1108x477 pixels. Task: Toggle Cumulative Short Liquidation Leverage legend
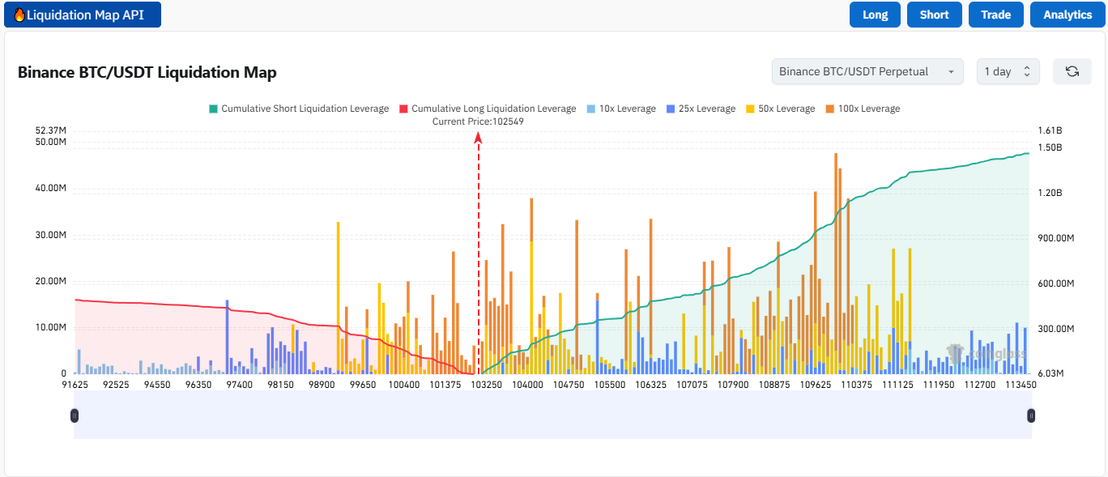[x=299, y=109]
